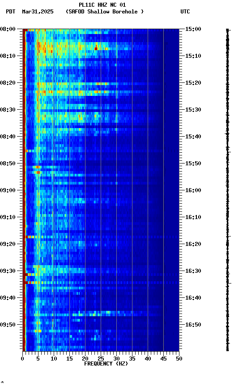Image resolution: width=247 pixels, height=387 pixels.
Task: Click the '15:00' UTC time label
Action: click(x=193, y=29)
